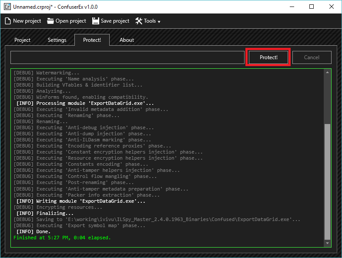Click the 'Executing Renaming phase' debug line

click(67, 115)
